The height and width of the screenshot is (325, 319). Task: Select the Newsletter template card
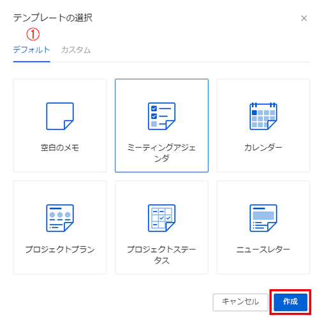[263, 228]
